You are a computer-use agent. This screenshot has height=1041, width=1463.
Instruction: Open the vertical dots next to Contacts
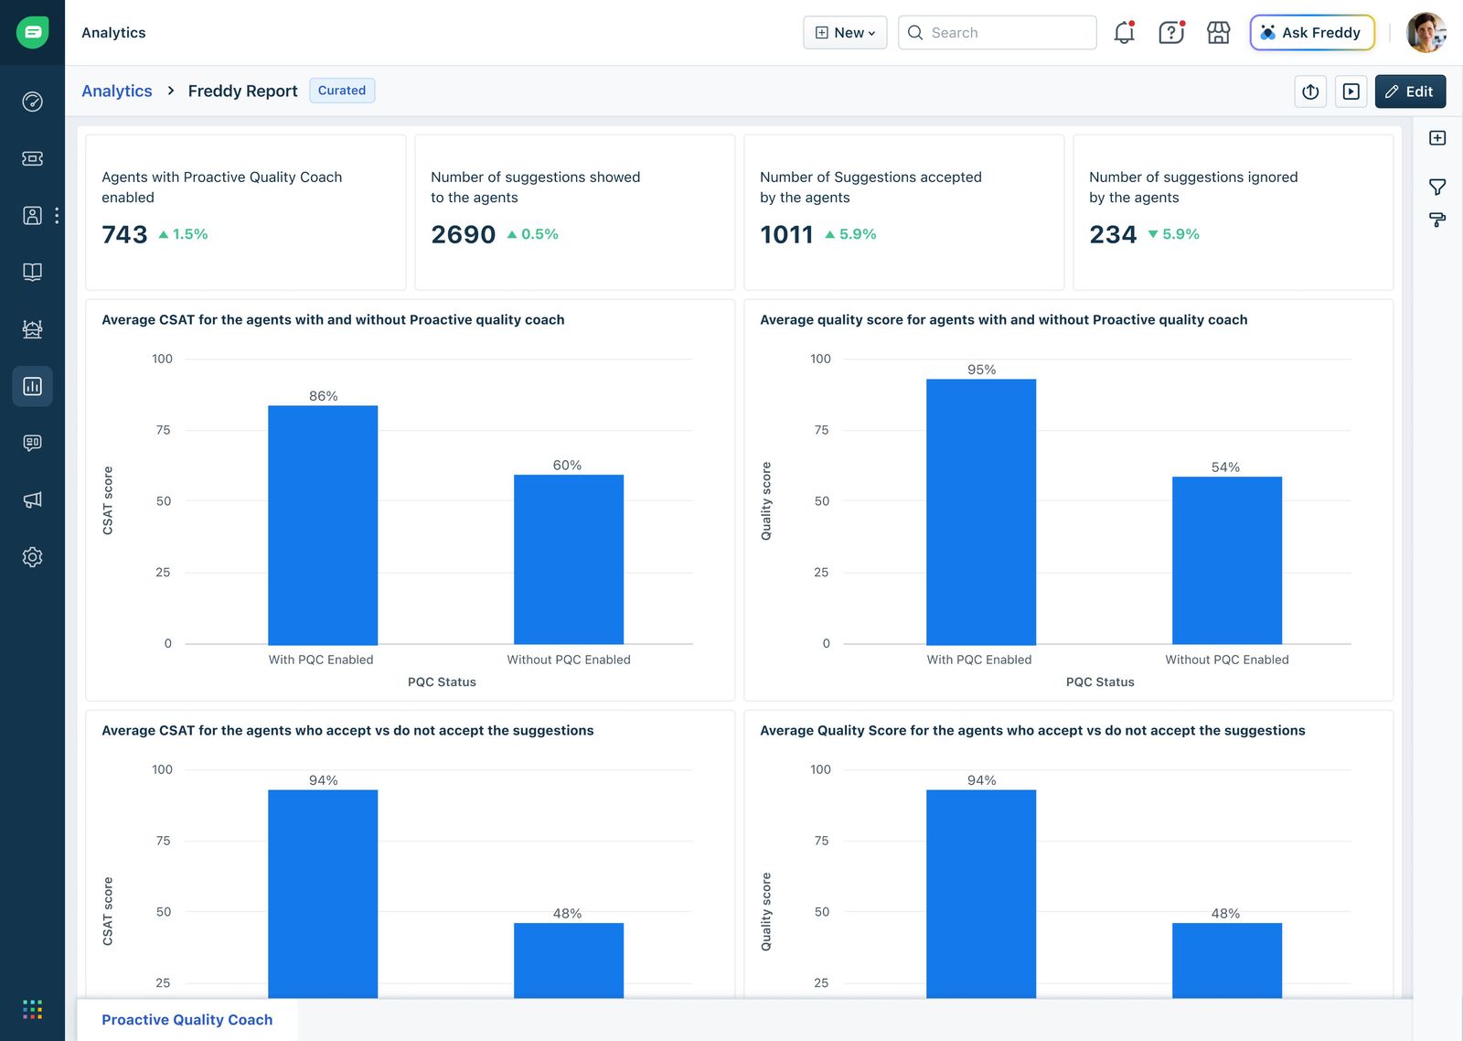57,215
